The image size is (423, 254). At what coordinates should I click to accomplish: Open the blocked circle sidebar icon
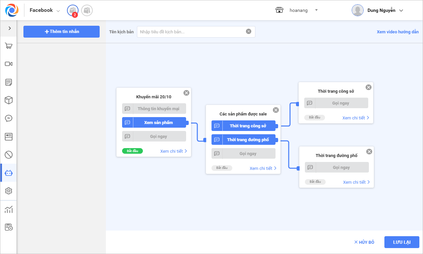(x=9, y=154)
